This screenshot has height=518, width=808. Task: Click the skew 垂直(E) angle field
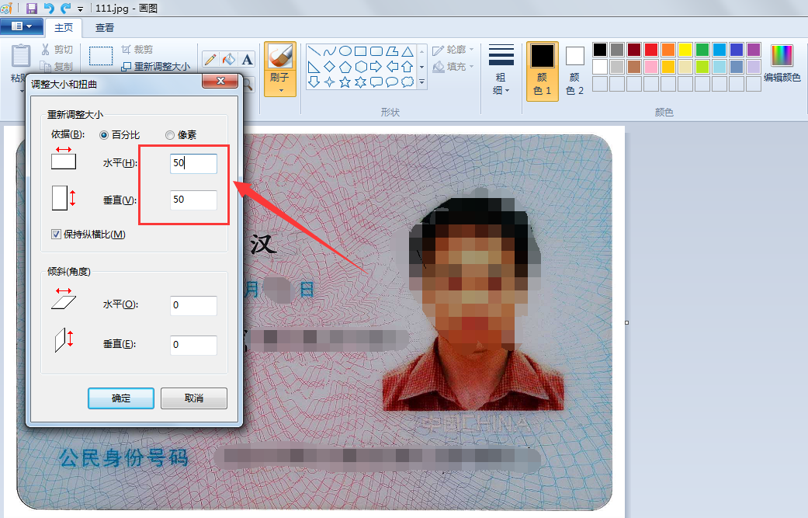[x=194, y=345]
